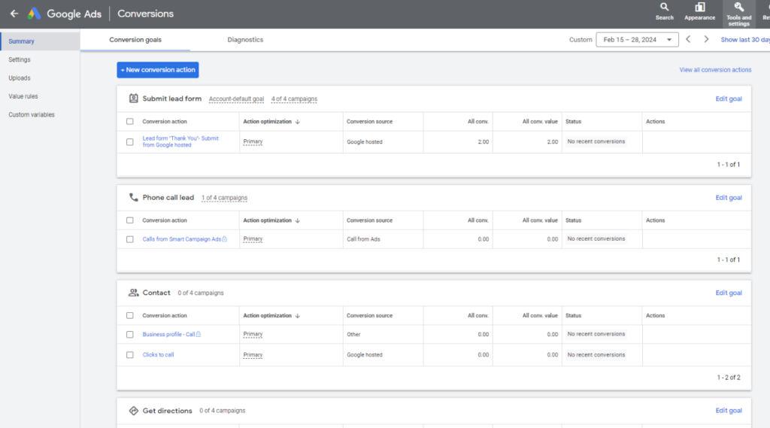Check the Lead form "Thank You" Submit row

click(x=129, y=142)
